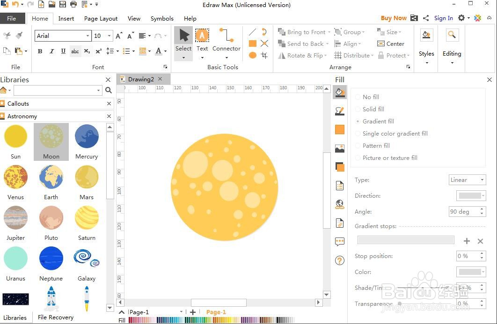Open the font color dropdown arrow
Viewport: 497px width, 324px height.
(166, 51)
